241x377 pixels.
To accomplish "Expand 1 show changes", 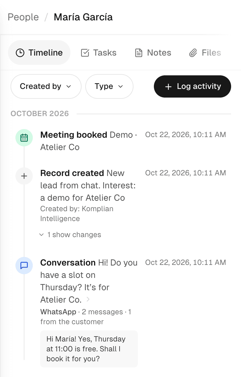I will (x=70, y=235).
